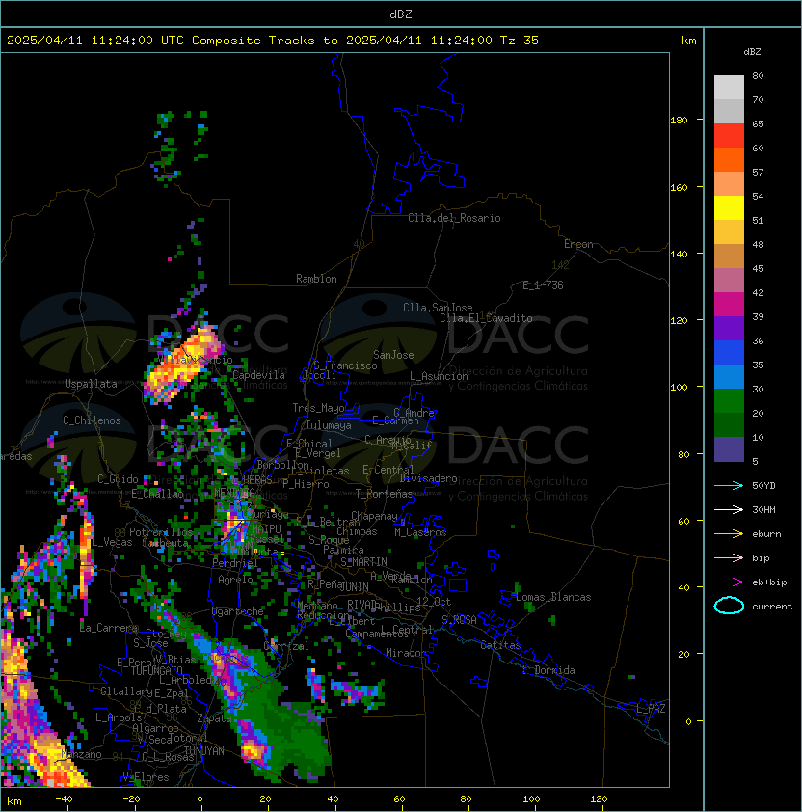This screenshot has width=802, height=812.
Task: Click the white 30HM arrow in legend
Action: click(x=729, y=509)
